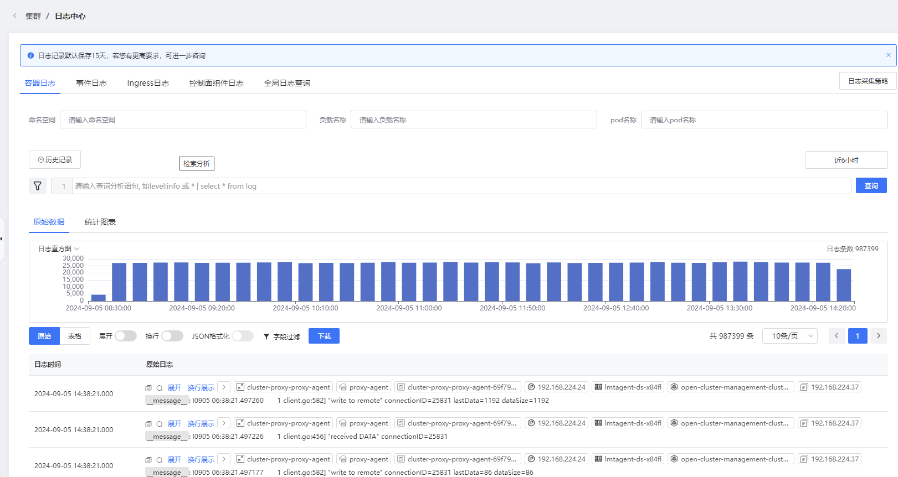Go to next page arrow in pagination
Viewport: 898px width, 477px height.
[879, 336]
